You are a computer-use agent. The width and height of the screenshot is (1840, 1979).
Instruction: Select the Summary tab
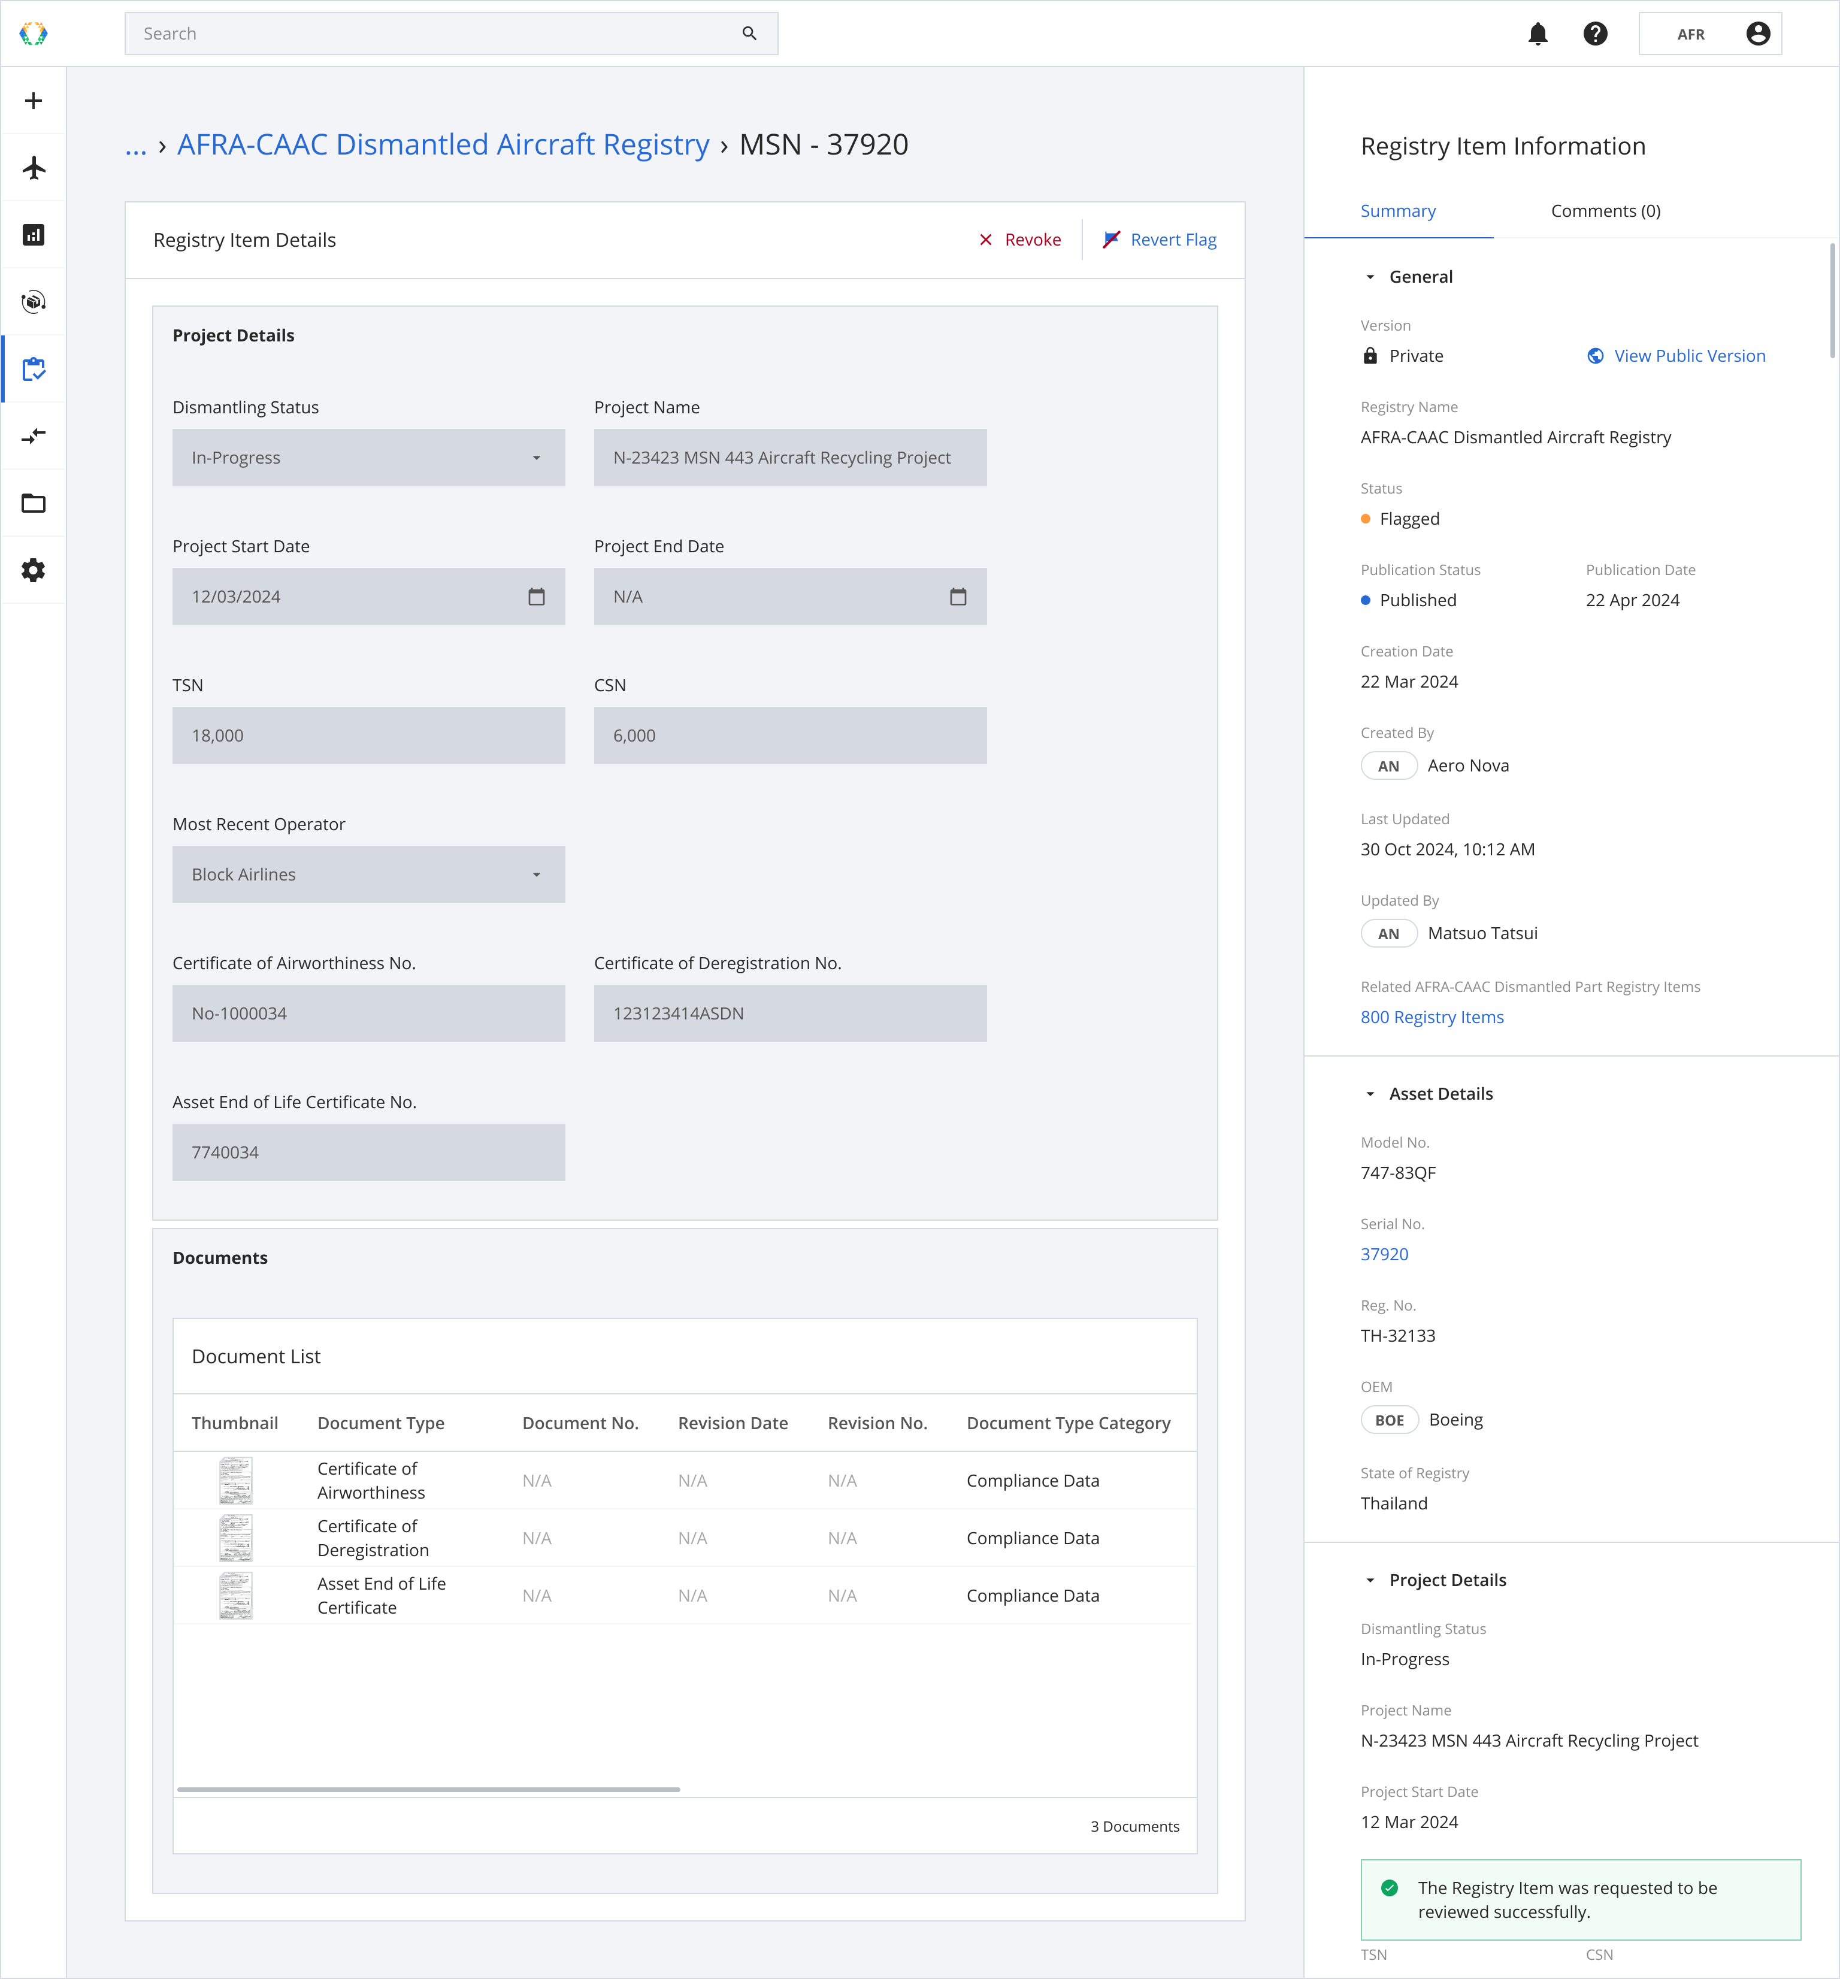coord(1398,211)
